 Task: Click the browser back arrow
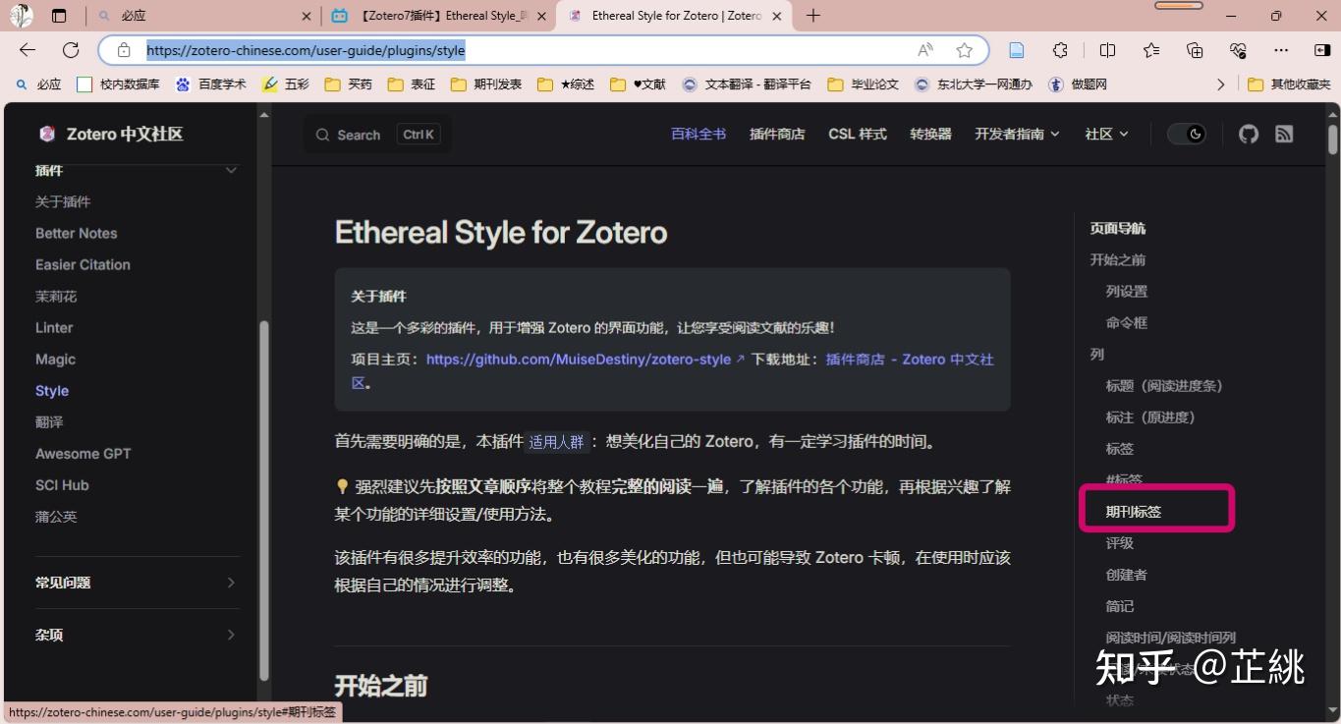(28, 50)
